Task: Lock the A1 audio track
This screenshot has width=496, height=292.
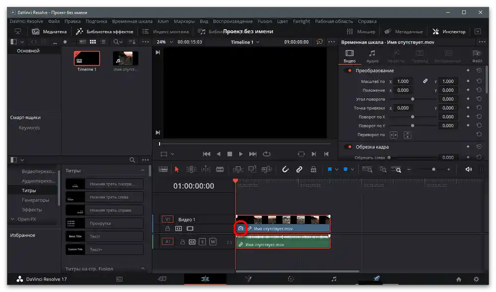Action: [183, 242]
